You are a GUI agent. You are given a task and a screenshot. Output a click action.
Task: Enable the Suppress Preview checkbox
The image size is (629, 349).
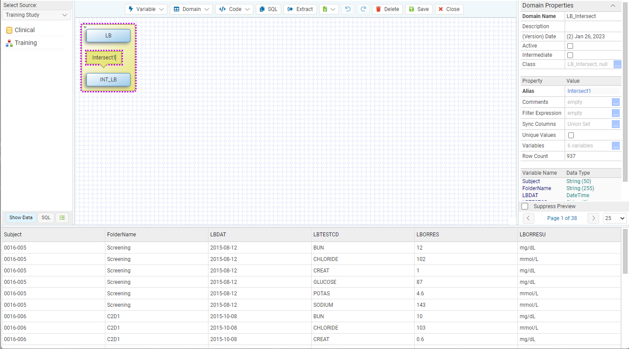point(525,206)
